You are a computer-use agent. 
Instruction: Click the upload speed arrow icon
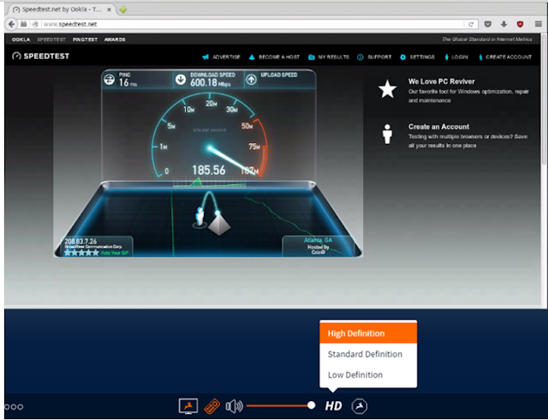click(x=251, y=80)
